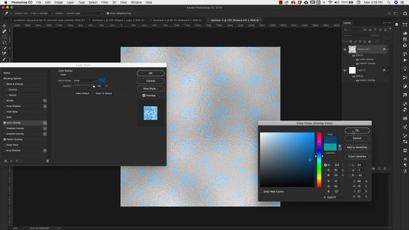
Task: Click the Opacity slider in Color Overlay
Action: pos(84,86)
